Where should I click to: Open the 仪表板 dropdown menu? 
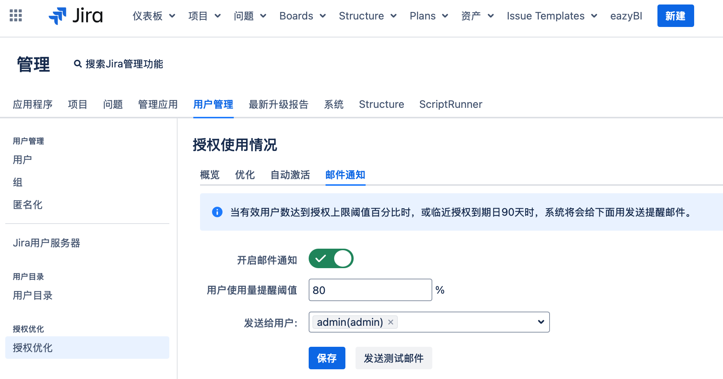click(x=154, y=16)
